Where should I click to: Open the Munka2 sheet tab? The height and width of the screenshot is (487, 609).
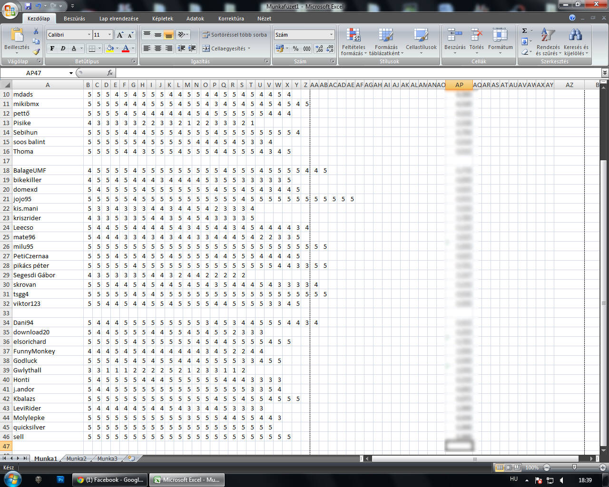[x=76, y=459]
